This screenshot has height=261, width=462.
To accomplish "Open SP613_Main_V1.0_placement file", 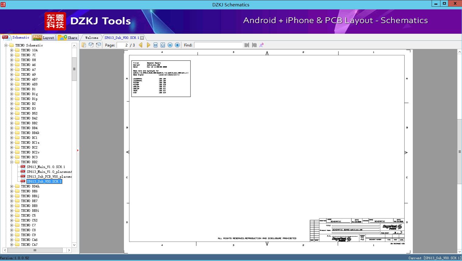I will point(49,172).
